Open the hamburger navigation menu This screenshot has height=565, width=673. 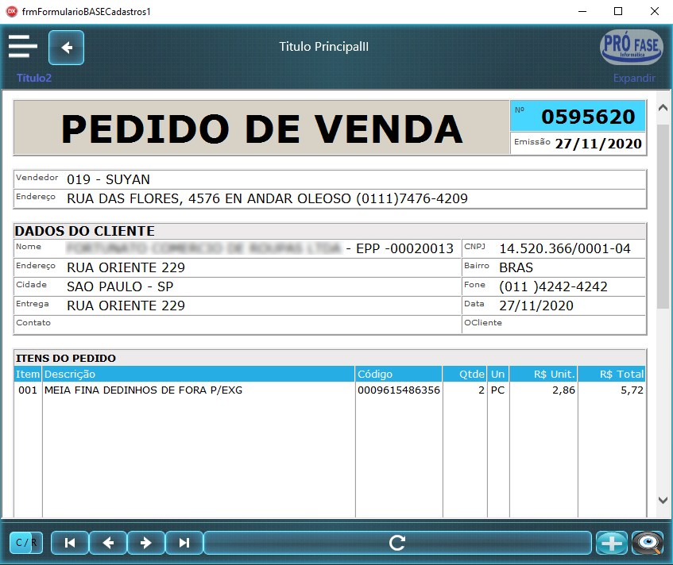23,46
